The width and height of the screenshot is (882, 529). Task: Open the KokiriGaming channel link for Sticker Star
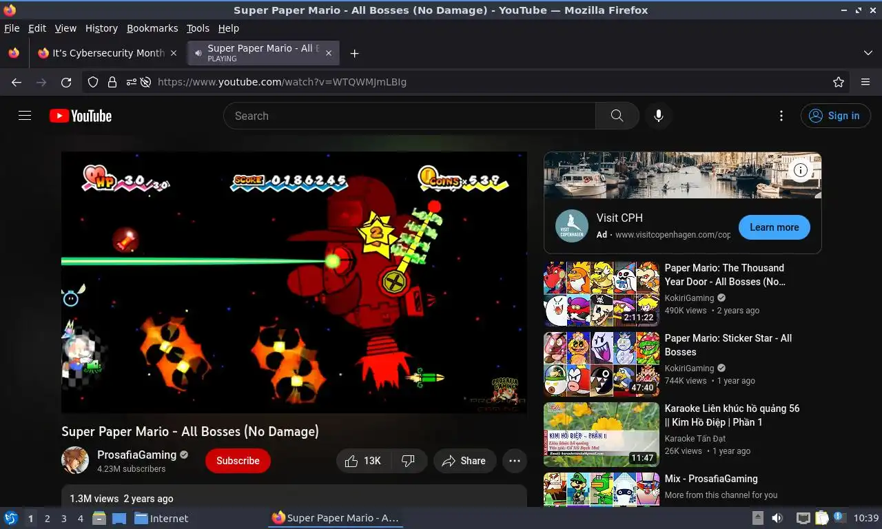(689, 368)
